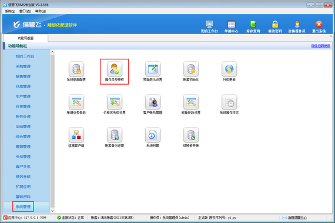Select 系统管理 in the navigation sidebar
The image size is (335, 223).
[x=23, y=207]
